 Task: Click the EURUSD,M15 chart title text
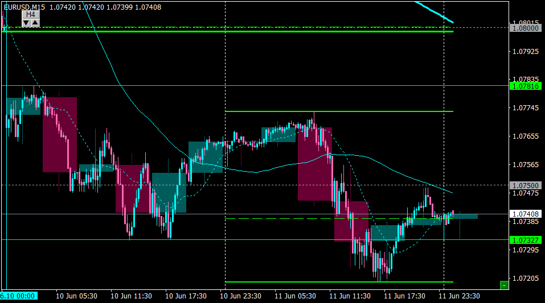(24, 7)
